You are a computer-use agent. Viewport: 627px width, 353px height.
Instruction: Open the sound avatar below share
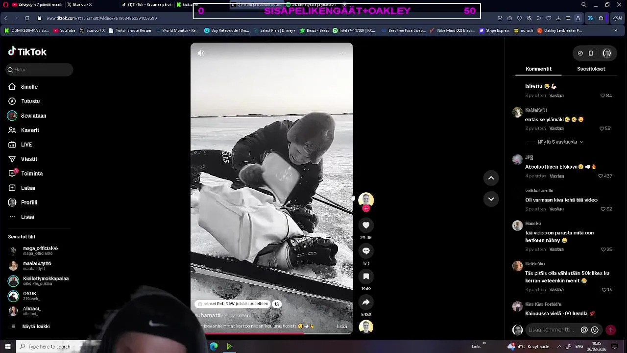pos(366,327)
